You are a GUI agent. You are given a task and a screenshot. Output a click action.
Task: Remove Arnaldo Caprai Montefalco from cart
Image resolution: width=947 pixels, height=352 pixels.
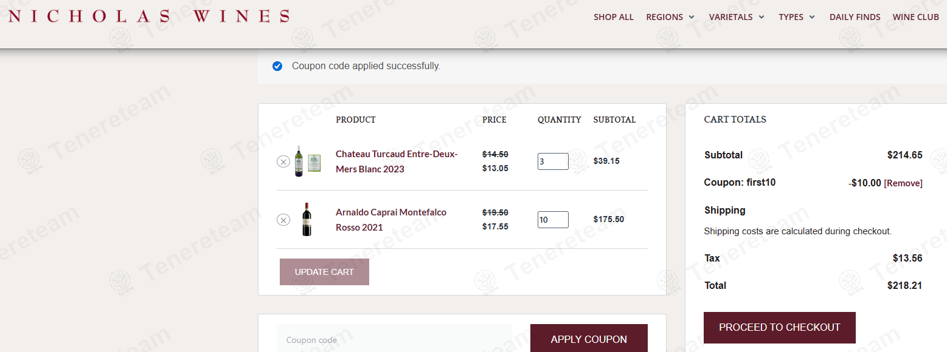[283, 220]
